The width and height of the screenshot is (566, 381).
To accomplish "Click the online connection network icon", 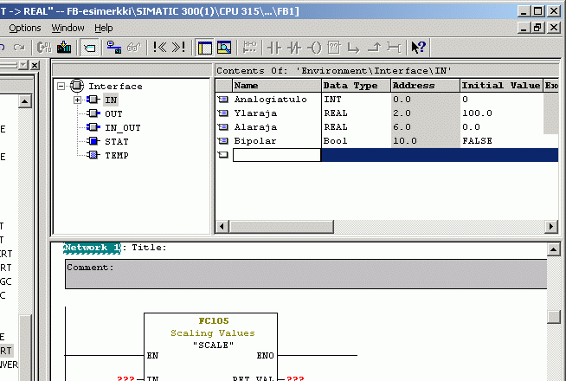I will [114, 48].
